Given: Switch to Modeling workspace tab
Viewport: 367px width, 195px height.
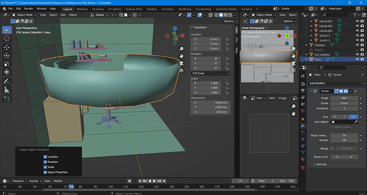Looking at the screenshot, I should (x=82, y=9).
